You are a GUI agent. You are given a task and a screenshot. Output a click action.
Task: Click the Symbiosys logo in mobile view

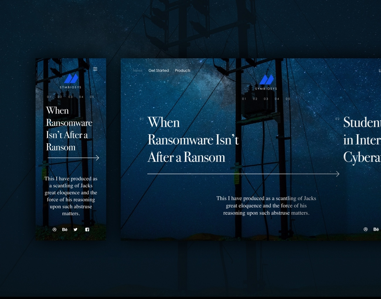click(71, 81)
